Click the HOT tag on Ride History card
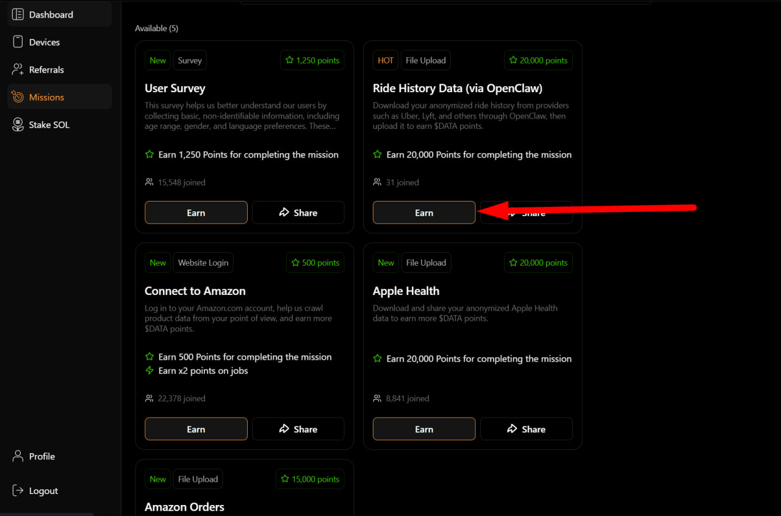Screen dimensions: 781x516 [386, 60]
